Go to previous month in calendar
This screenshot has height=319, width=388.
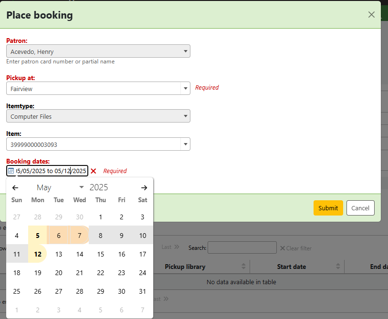point(15,188)
